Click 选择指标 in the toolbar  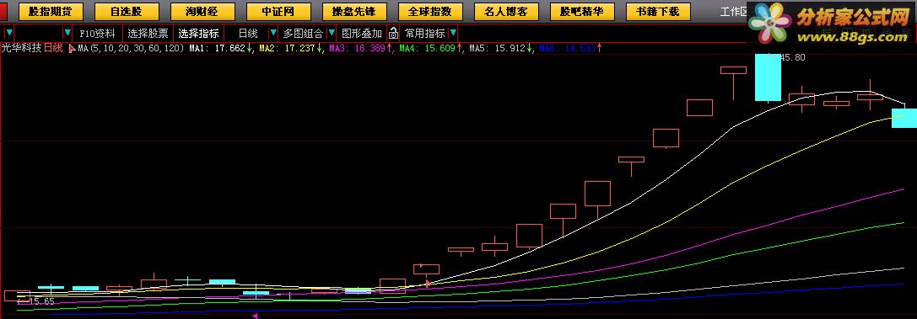tap(199, 33)
